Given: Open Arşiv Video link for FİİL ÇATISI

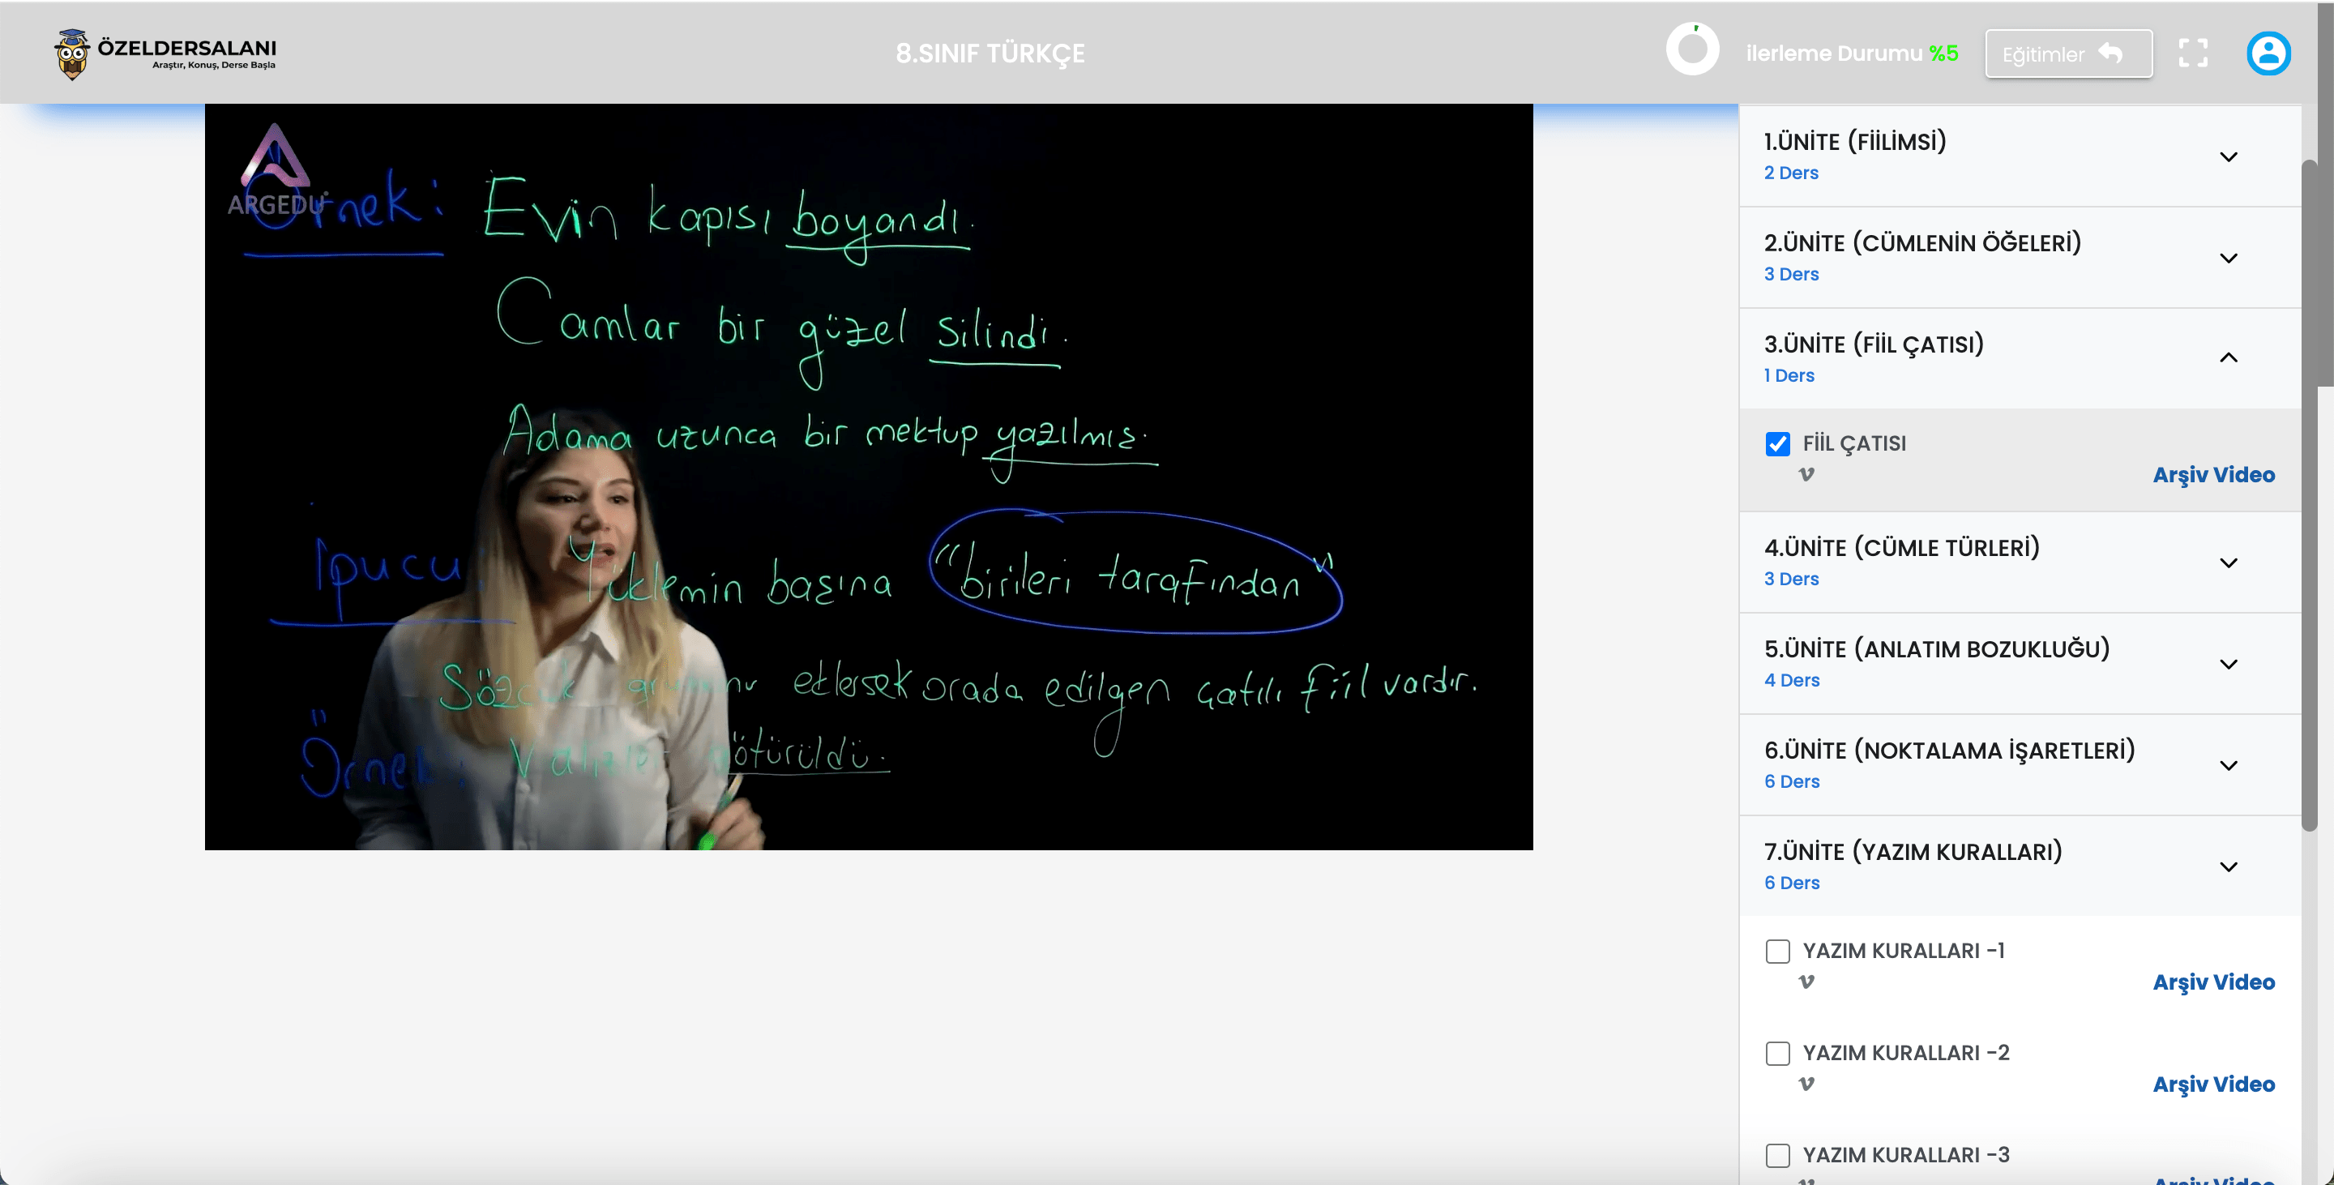Looking at the screenshot, I should pyautogui.click(x=2212, y=475).
